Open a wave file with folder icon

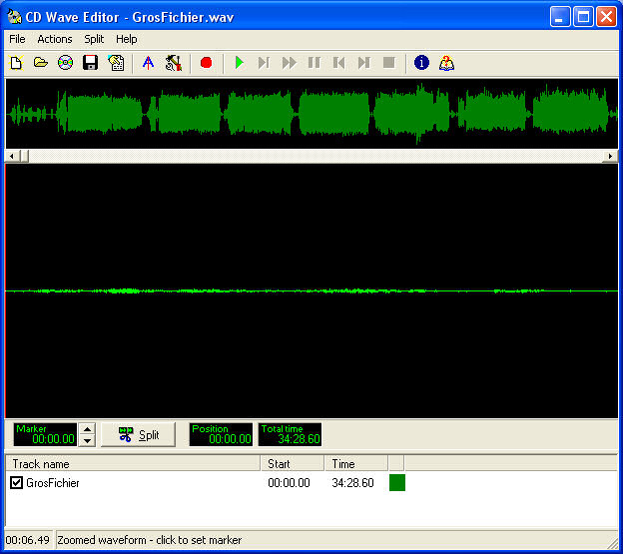41,63
